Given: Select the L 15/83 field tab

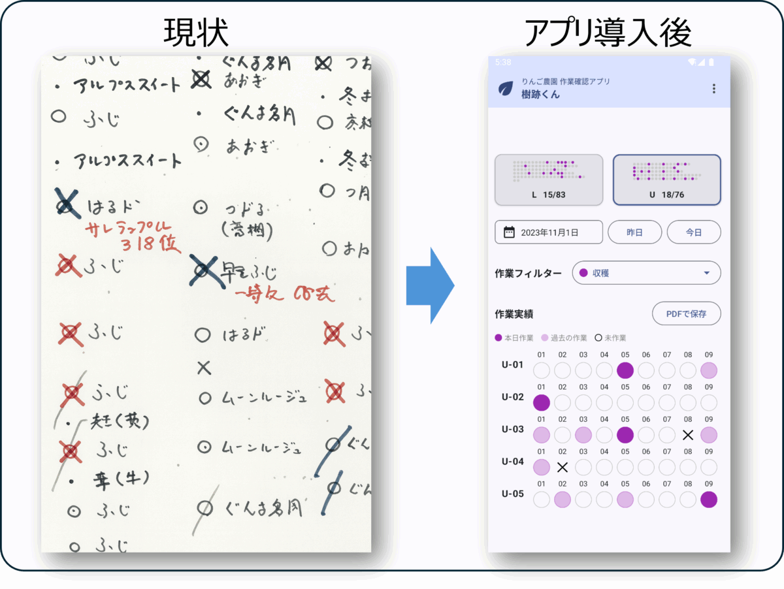Looking at the screenshot, I should pyautogui.click(x=548, y=180).
